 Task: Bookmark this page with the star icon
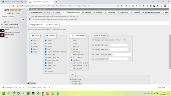pyautogui.click(x=121, y=6)
